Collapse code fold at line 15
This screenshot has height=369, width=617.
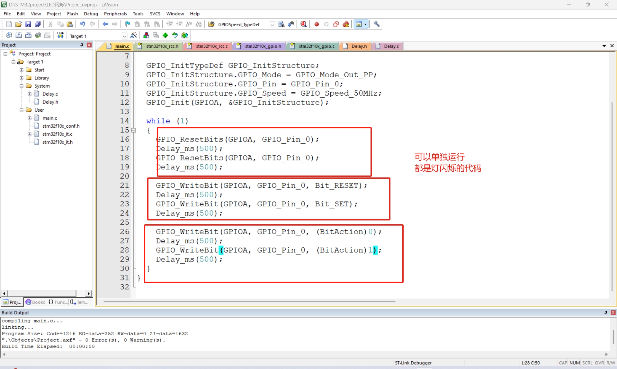pos(134,130)
